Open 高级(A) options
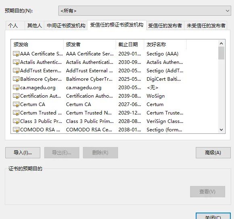This screenshot has width=234, height=219. (x=213, y=153)
